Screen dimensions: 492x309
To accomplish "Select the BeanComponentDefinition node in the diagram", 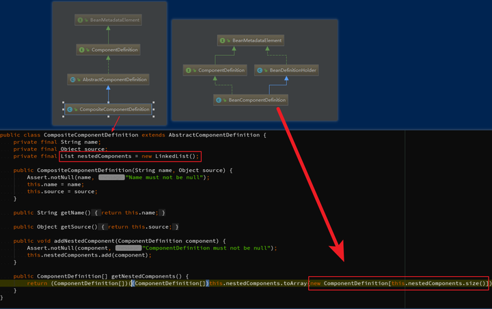I will point(251,100).
